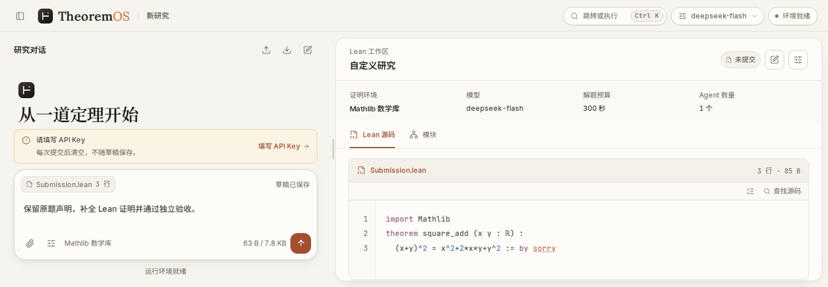Click the 运行环境就绪 status text
This screenshot has width=828, height=287.
(x=166, y=271)
